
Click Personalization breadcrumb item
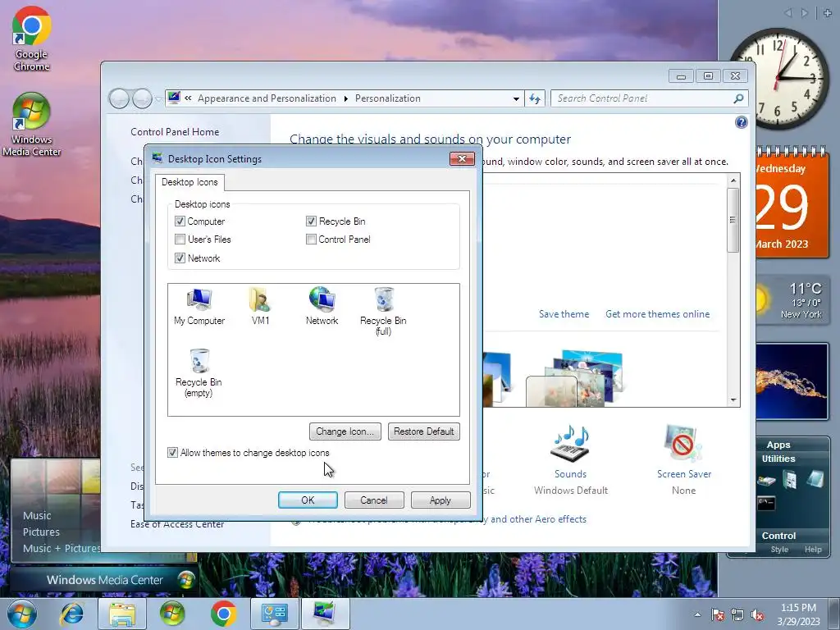388,98
